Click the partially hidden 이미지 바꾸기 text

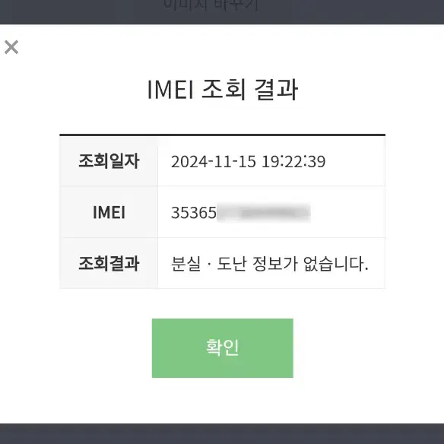211,5
